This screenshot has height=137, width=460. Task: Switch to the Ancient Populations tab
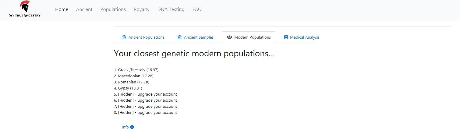pos(146,37)
